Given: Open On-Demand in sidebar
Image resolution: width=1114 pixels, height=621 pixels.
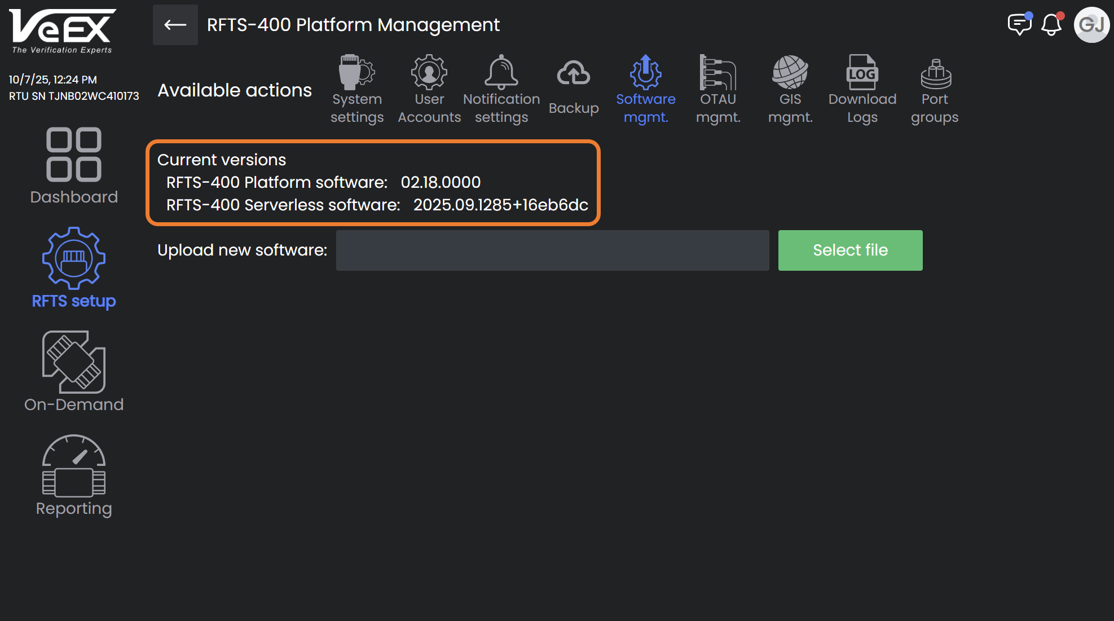Looking at the screenshot, I should tap(74, 372).
